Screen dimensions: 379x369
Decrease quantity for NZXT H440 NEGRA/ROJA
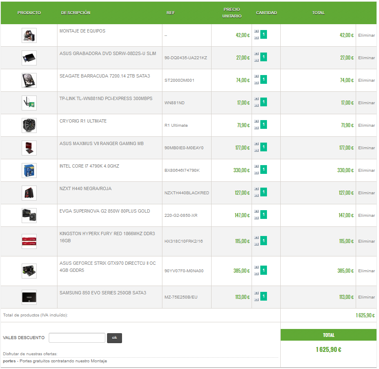(x=257, y=195)
